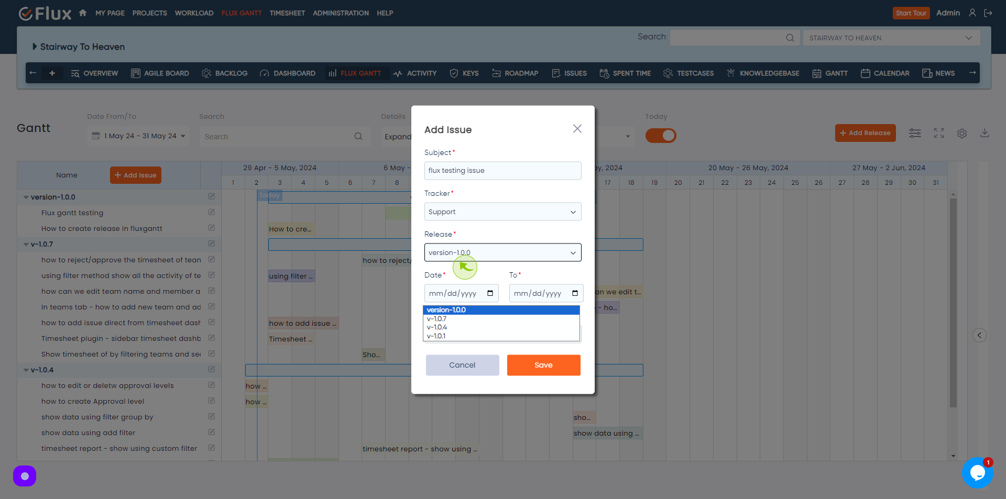The width and height of the screenshot is (1006, 499).
Task: Open the date range 1 May 24 dropdown
Action: (x=138, y=136)
